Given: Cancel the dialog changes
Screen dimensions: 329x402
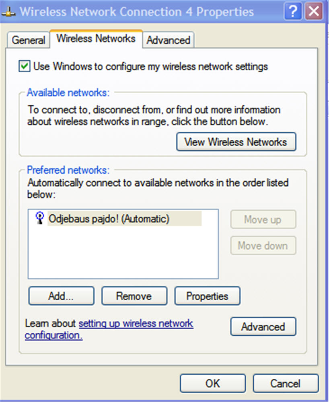Looking at the screenshot, I should coord(286,384).
